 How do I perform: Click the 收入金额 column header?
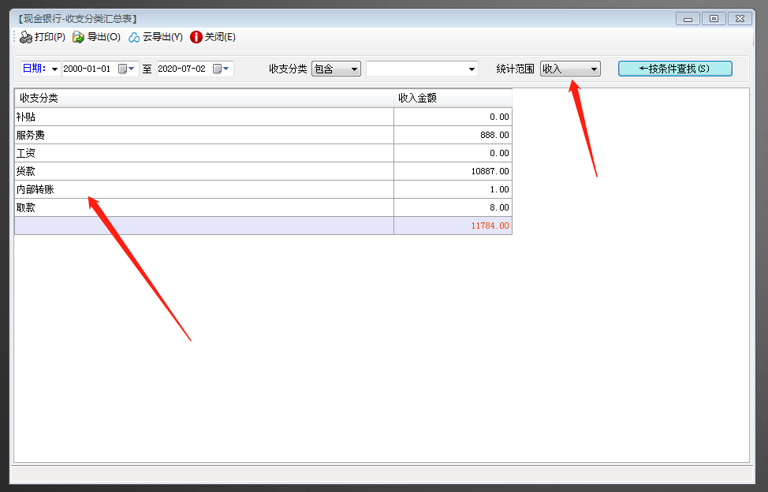(453, 98)
